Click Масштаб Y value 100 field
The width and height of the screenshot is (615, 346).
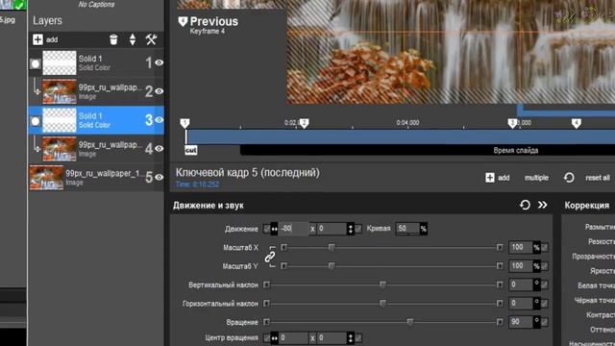tap(521, 266)
